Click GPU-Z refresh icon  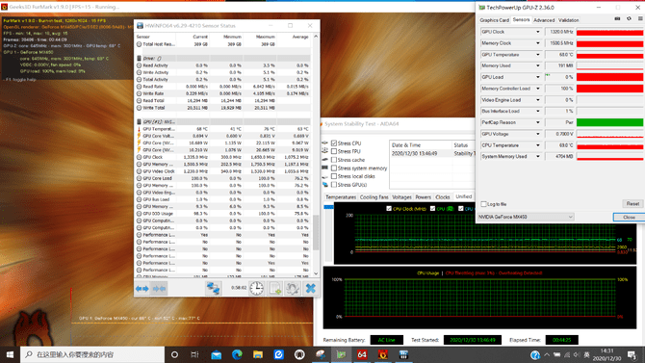pyautogui.click(x=629, y=19)
